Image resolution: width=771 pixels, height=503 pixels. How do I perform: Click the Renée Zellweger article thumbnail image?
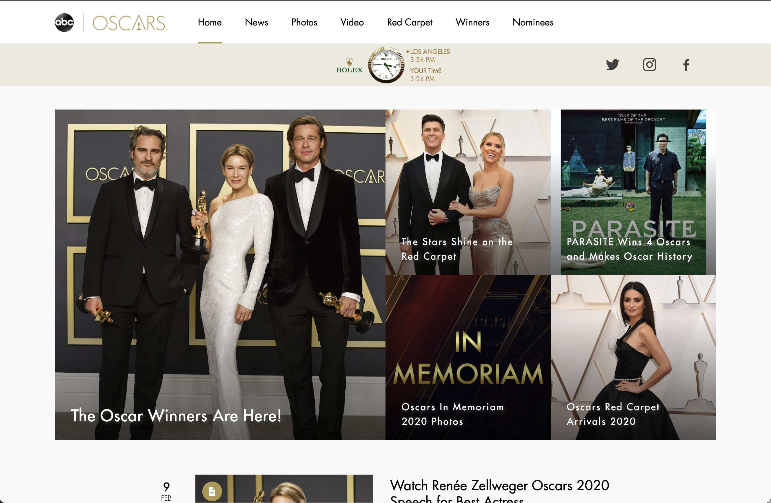(x=284, y=489)
